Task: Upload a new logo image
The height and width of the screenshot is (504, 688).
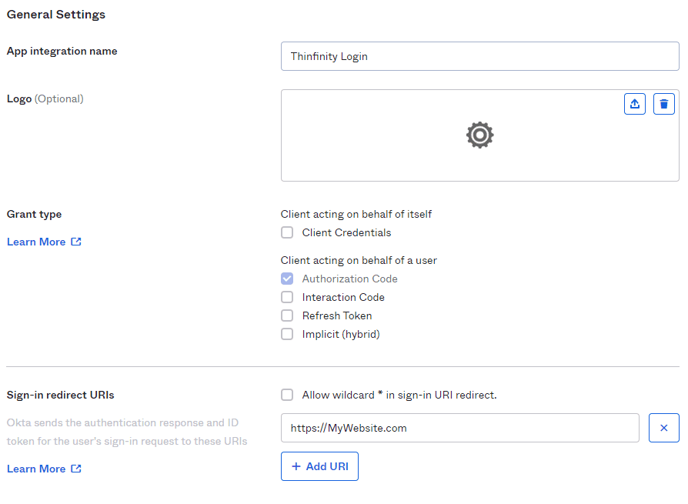Action: click(x=634, y=103)
